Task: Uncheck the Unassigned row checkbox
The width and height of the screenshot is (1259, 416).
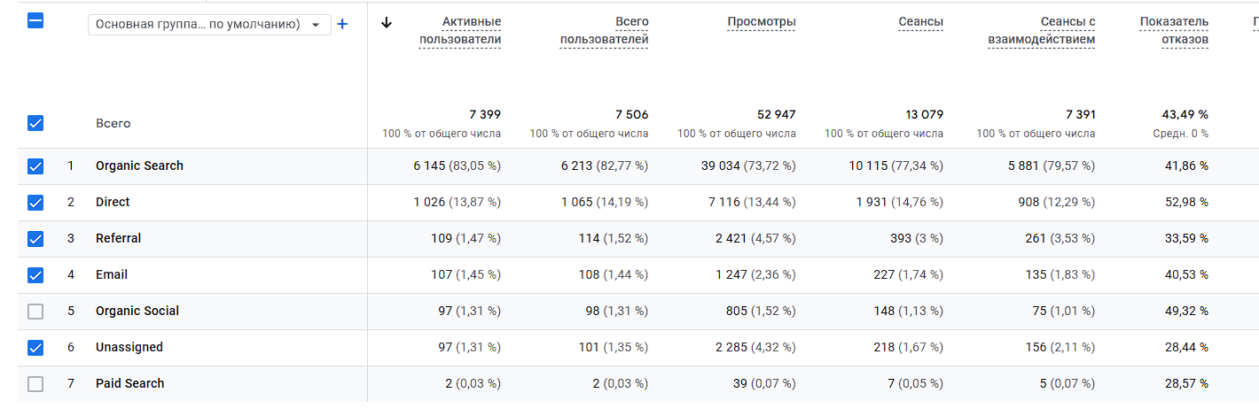Action: [35, 348]
